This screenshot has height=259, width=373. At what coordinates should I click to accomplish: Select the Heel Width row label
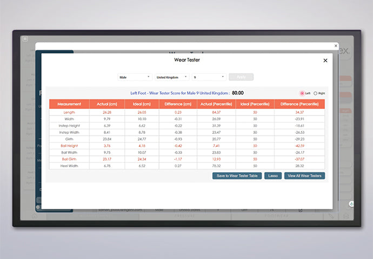click(69, 166)
